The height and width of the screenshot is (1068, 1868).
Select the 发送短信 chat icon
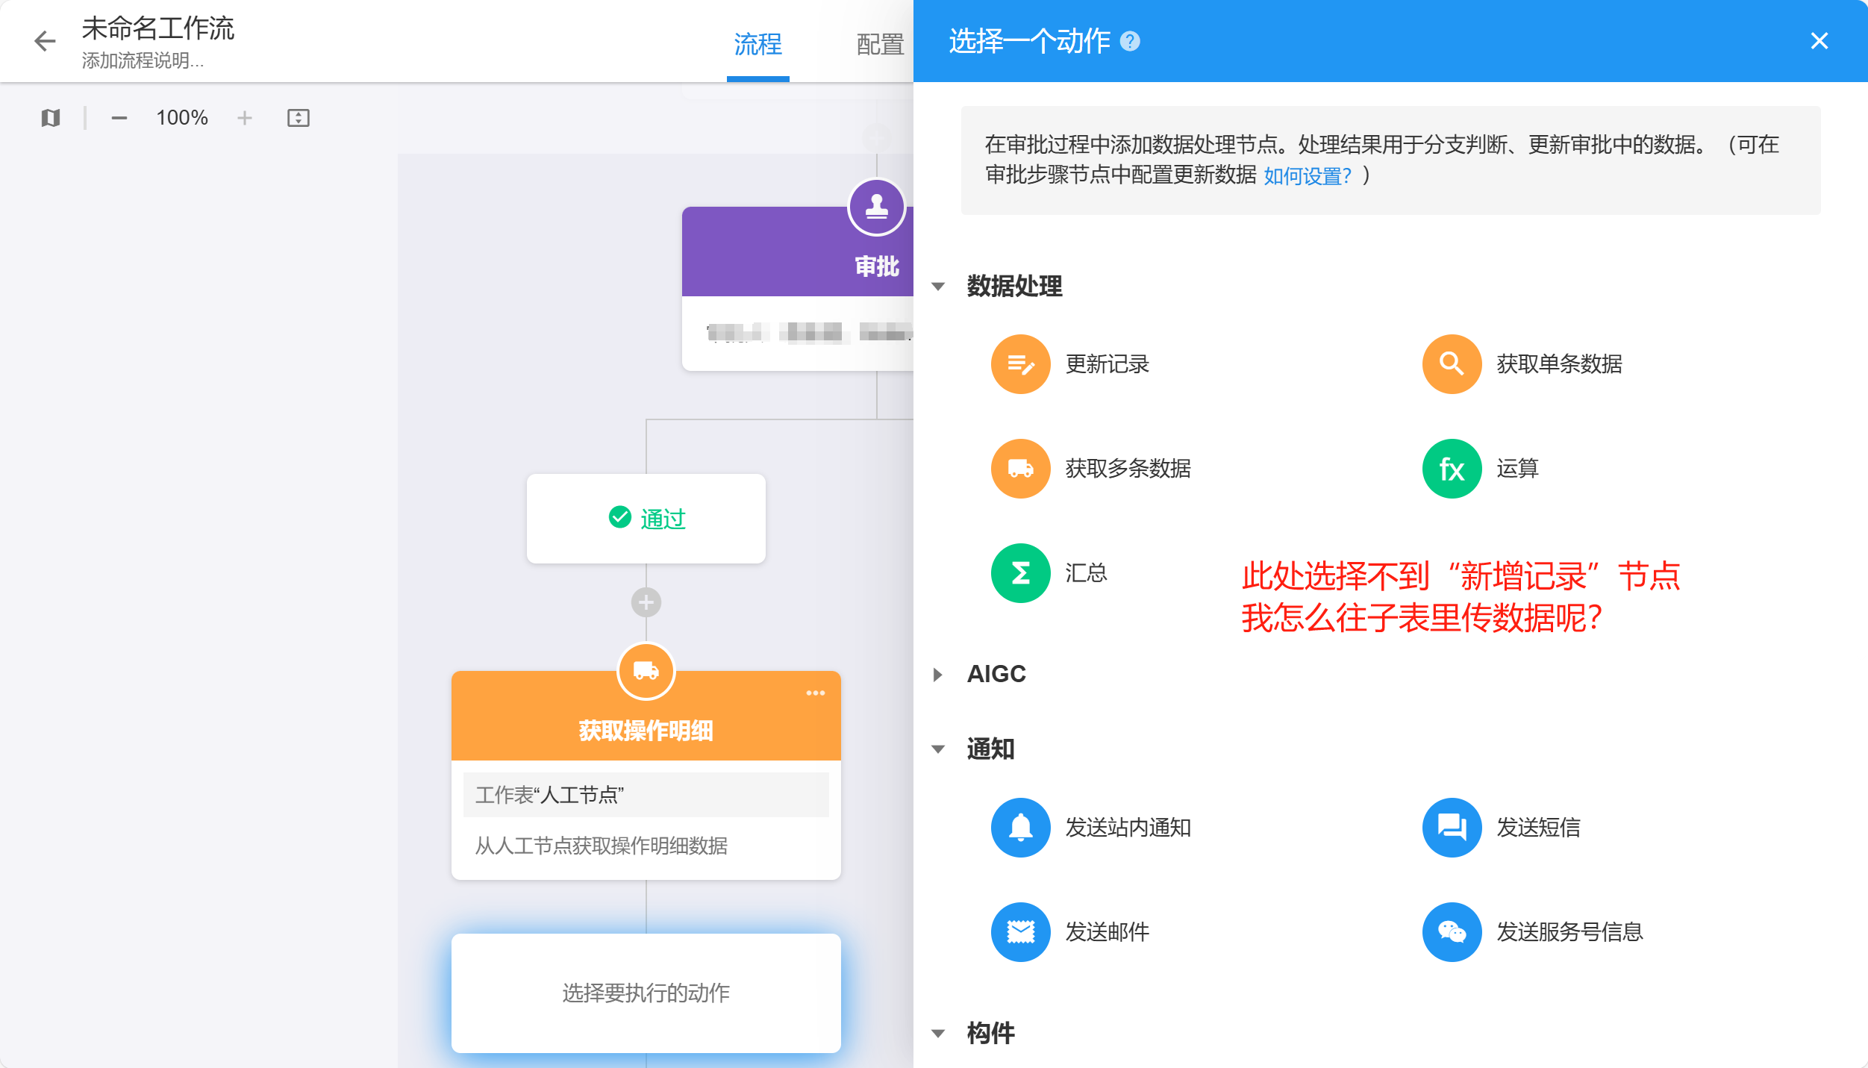click(x=1451, y=828)
